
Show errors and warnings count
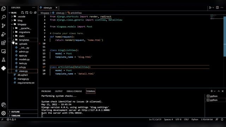(x=11, y=119)
